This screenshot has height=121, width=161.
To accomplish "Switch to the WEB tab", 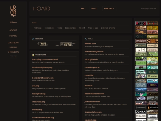I will (x=83, y=9).
